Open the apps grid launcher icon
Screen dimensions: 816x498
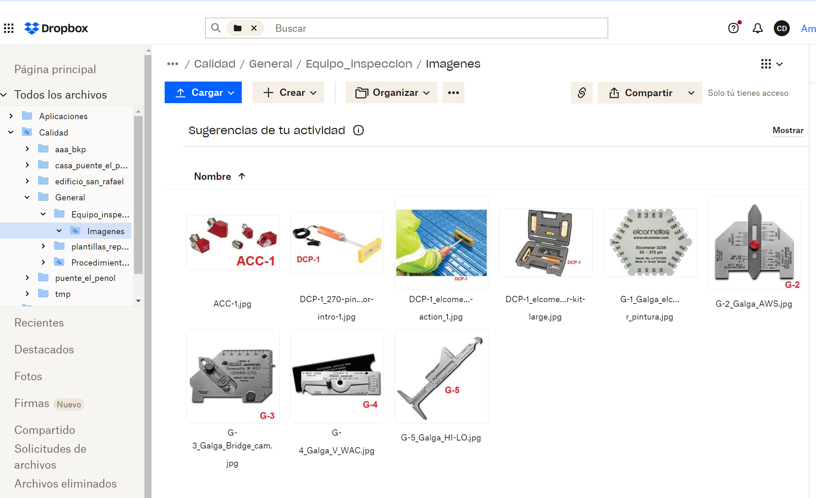pyautogui.click(x=9, y=28)
